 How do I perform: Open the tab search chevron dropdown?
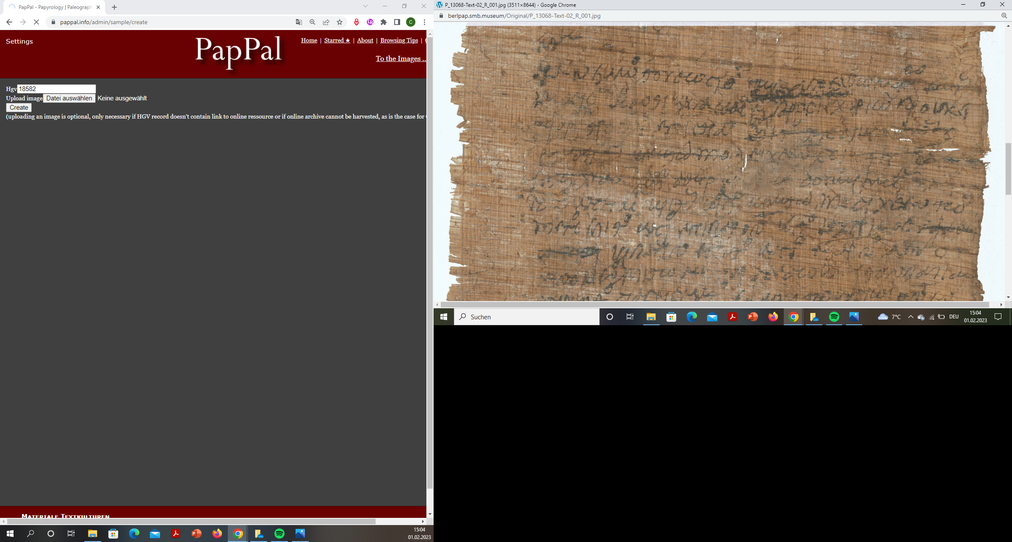(365, 6)
